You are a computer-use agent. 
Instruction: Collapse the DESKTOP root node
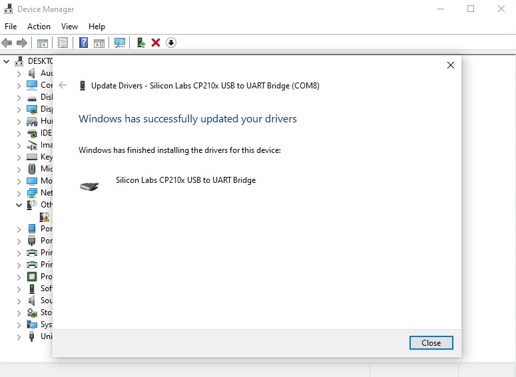pos(6,61)
